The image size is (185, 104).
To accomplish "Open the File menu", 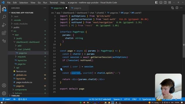I will (9, 3).
